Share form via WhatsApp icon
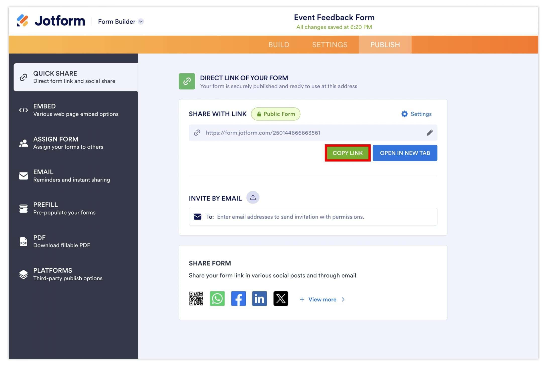The height and width of the screenshot is (366, 547). click(217, 298)
